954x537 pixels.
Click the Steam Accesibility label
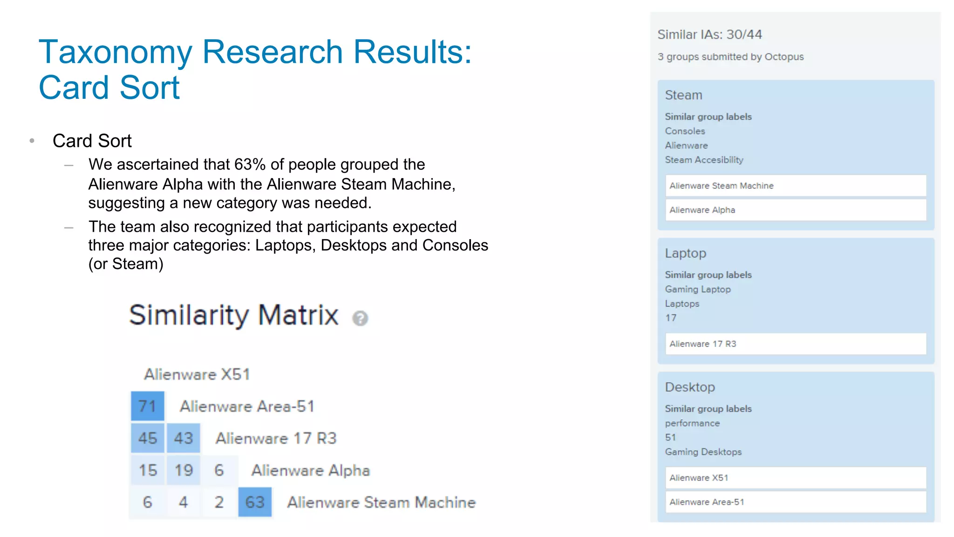pyautogui.click(x=704, y=160)
